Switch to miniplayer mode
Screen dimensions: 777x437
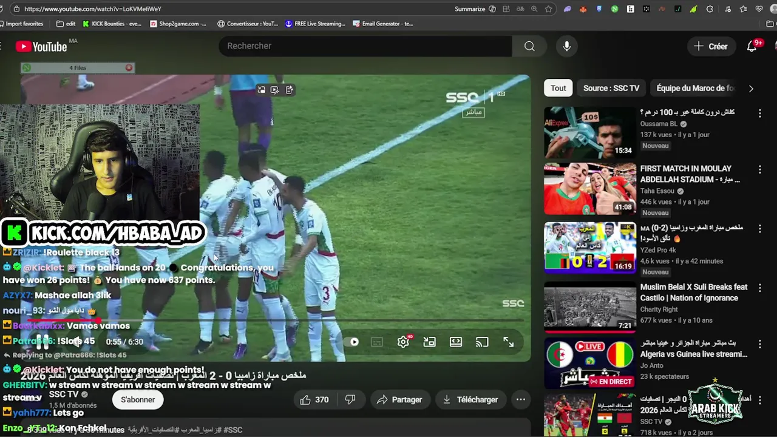coord(430,342)
